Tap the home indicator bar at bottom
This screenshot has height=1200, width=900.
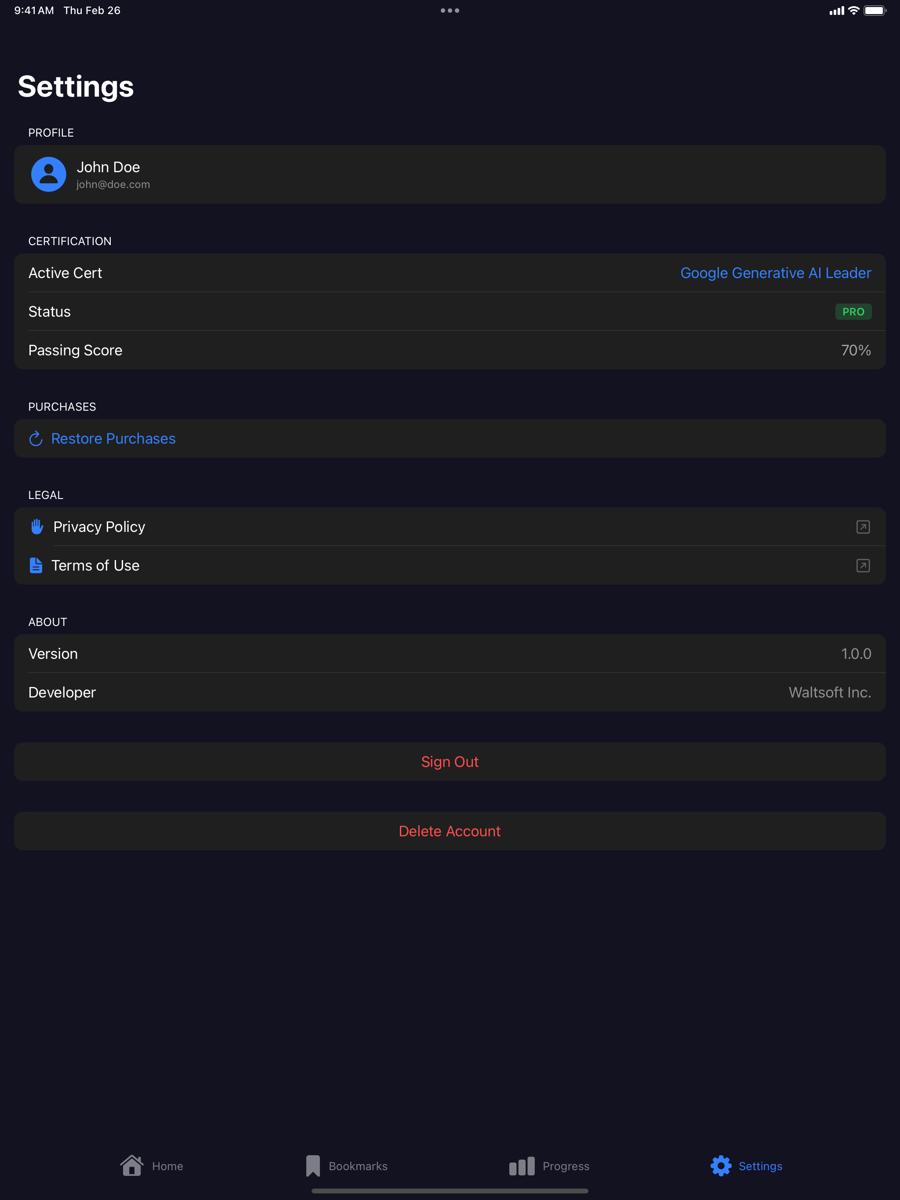(450, 1191)
